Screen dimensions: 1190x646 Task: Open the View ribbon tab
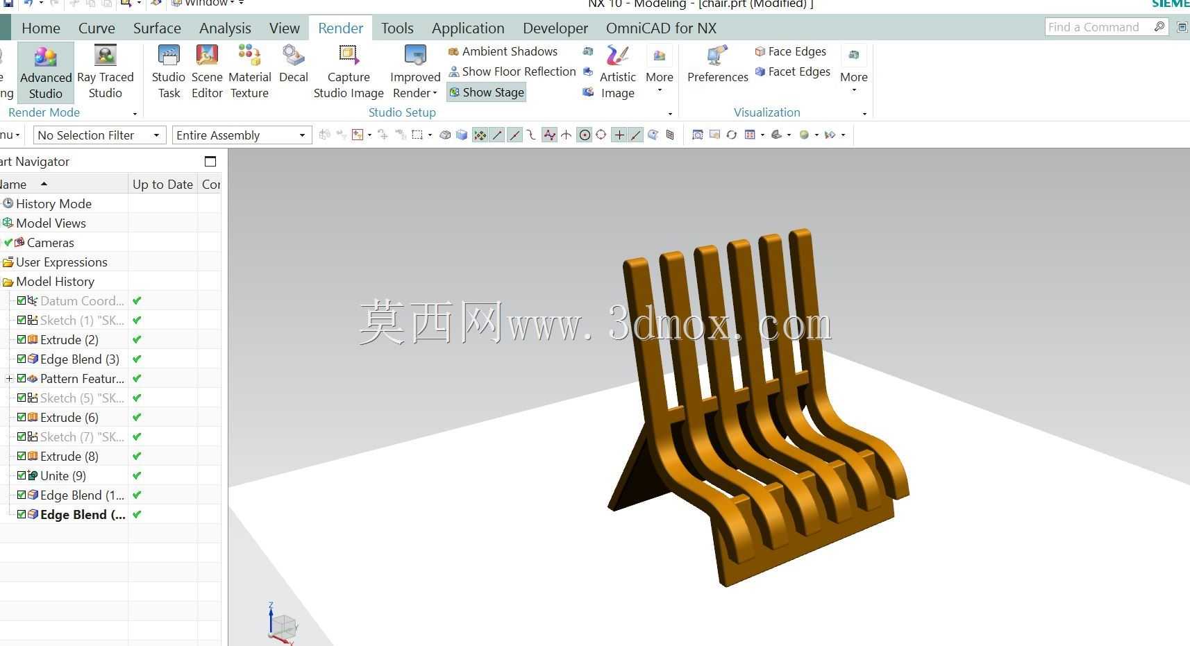pos(285,28)
